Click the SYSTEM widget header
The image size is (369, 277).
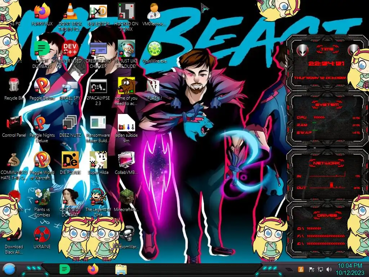click(327, 105)
